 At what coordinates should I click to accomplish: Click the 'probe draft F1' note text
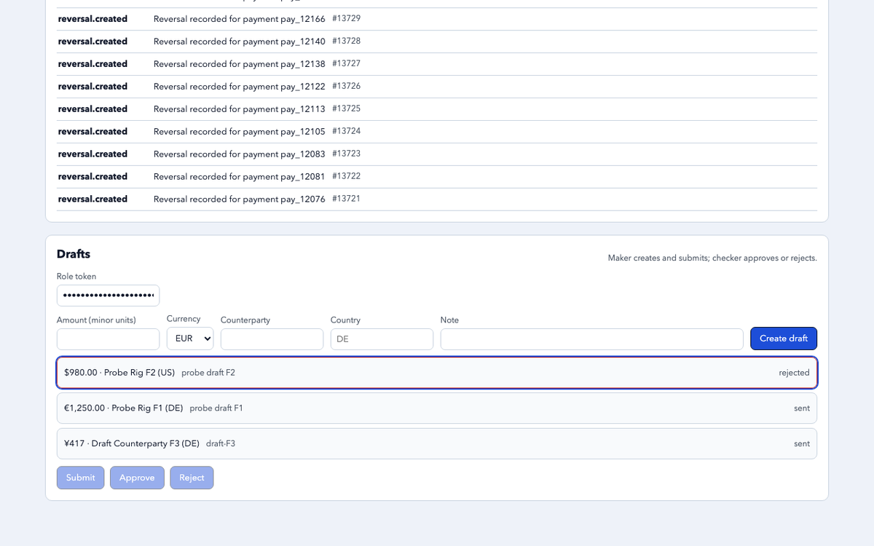tap(216, 408)
